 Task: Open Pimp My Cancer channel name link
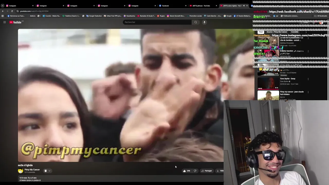pyautogui.click(x=32, y=170)
